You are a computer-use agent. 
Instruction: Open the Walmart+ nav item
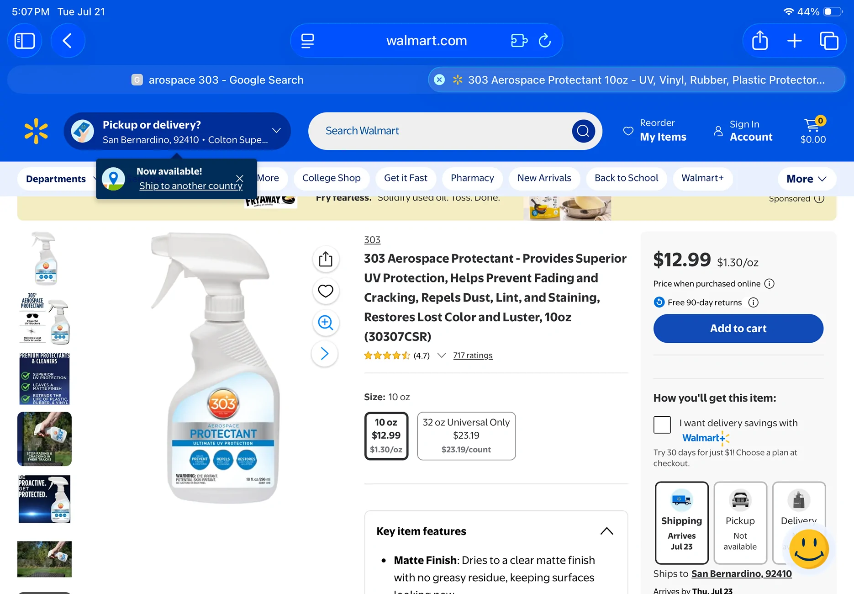point(702,178)
